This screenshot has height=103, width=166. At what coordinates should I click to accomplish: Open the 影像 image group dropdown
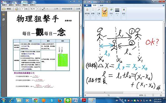coord(93,12)
